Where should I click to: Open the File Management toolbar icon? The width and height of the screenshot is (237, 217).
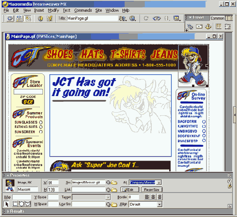point(122,19)
